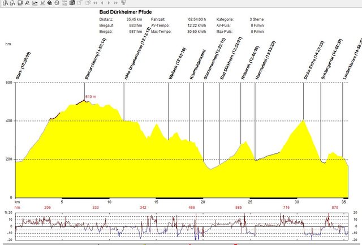The height and width of the screenshot is (245, 362).
Task: Click the cumulative climb value 333
Action: click(x=96, y=207)
